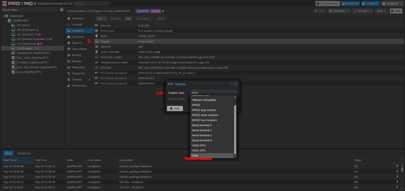
Task: Select SPICE dual monitor option
Action: coord(204,110)
